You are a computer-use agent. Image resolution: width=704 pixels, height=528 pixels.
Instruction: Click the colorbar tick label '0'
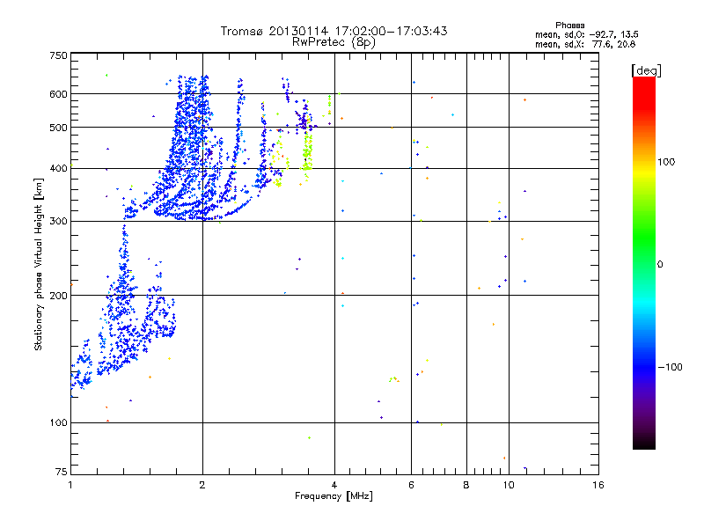pyautogui.click(x=660, y=265)
